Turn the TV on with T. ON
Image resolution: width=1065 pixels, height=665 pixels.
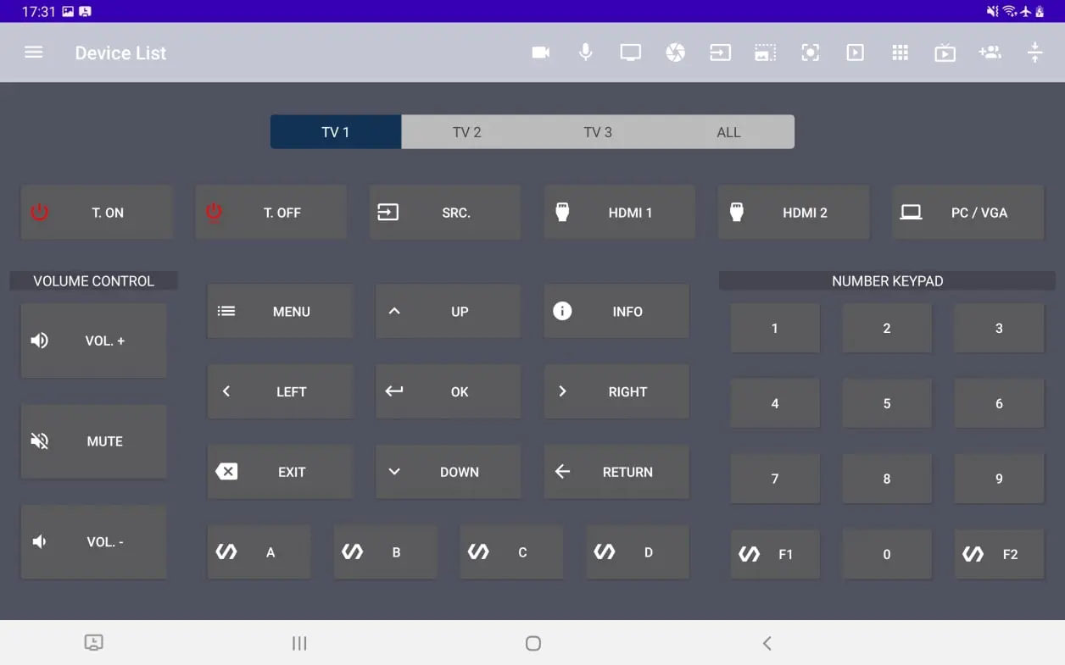click(x=97, y=213)
